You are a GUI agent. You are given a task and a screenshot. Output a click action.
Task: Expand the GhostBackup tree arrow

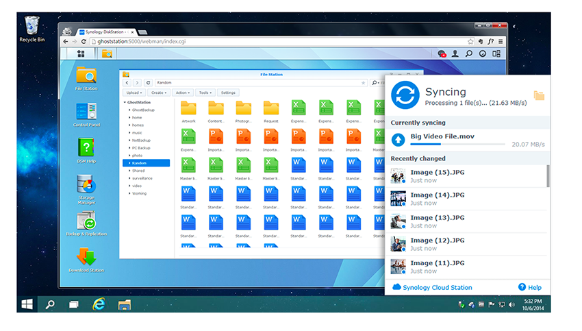(x=129, y=110)
